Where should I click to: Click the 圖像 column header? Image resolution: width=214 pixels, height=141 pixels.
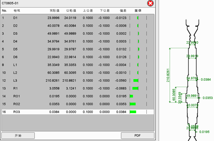point(138,11)
